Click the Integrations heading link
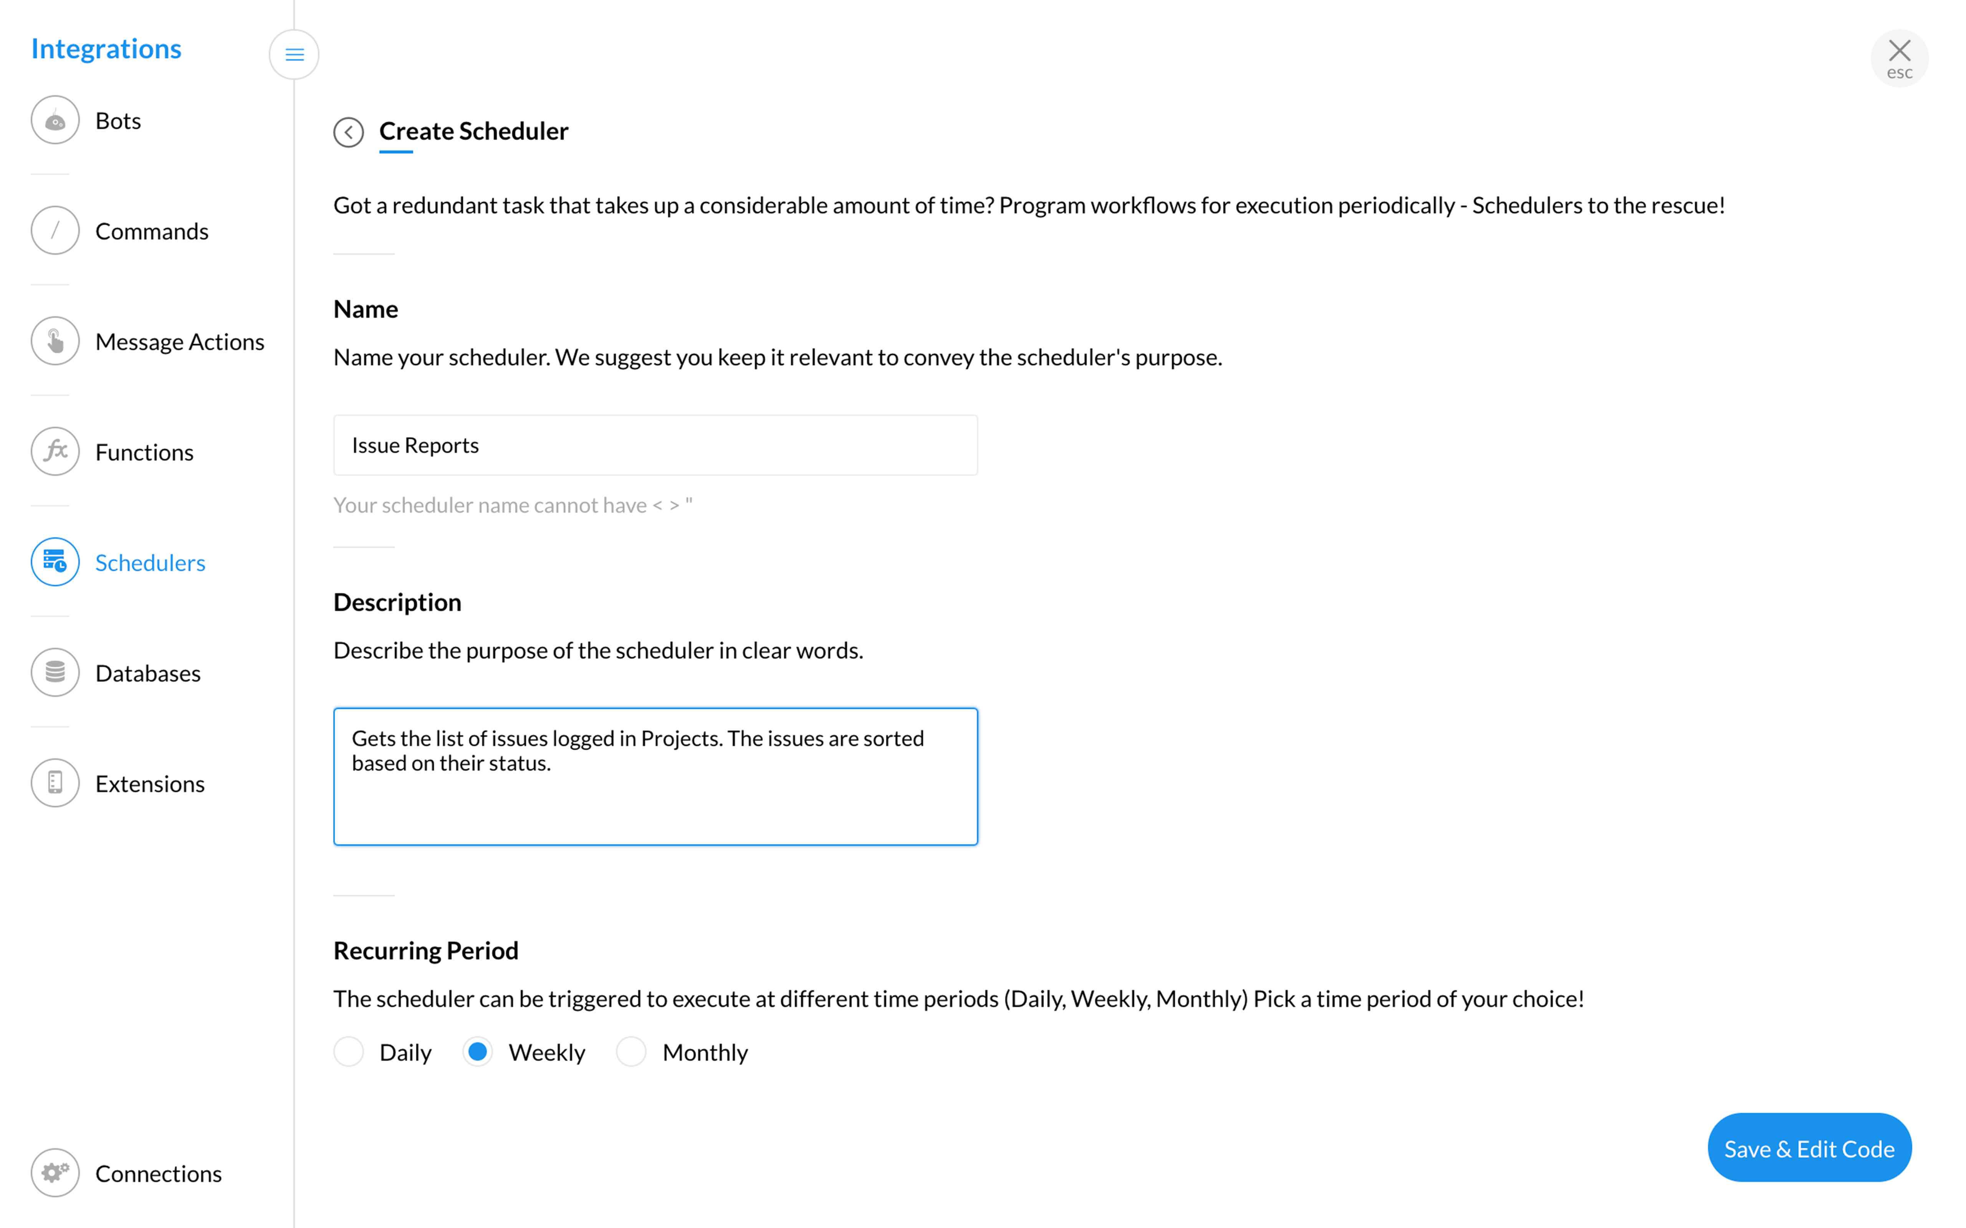Viewport: 1966px width, 1228px height. [x=106, y=49]
